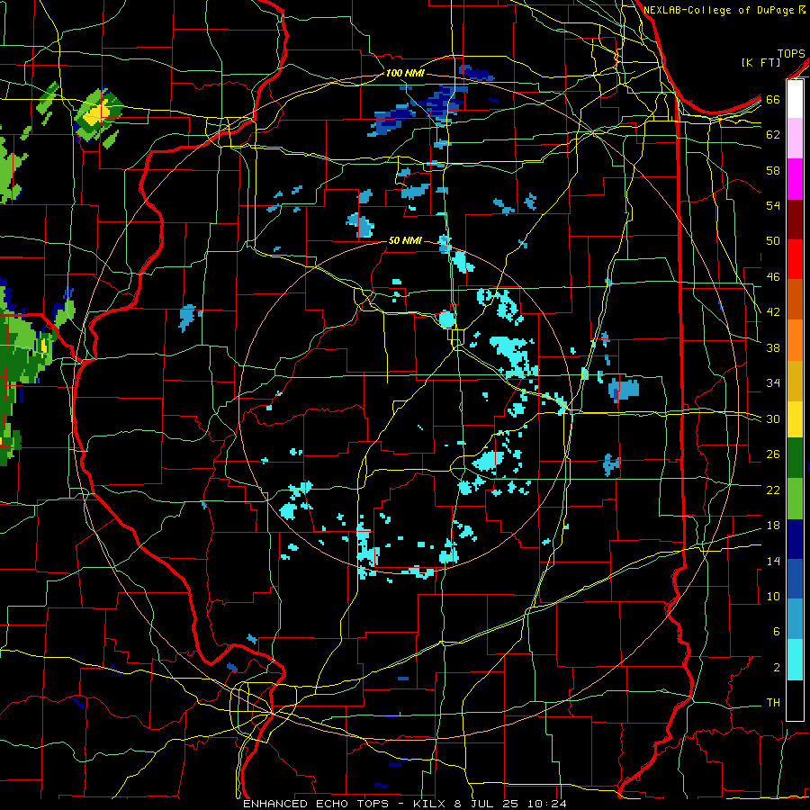Image resolution: width=810 pixels, height=810 pixels.
Task: Click the dark green legend color band
Action: coord(795,458)
